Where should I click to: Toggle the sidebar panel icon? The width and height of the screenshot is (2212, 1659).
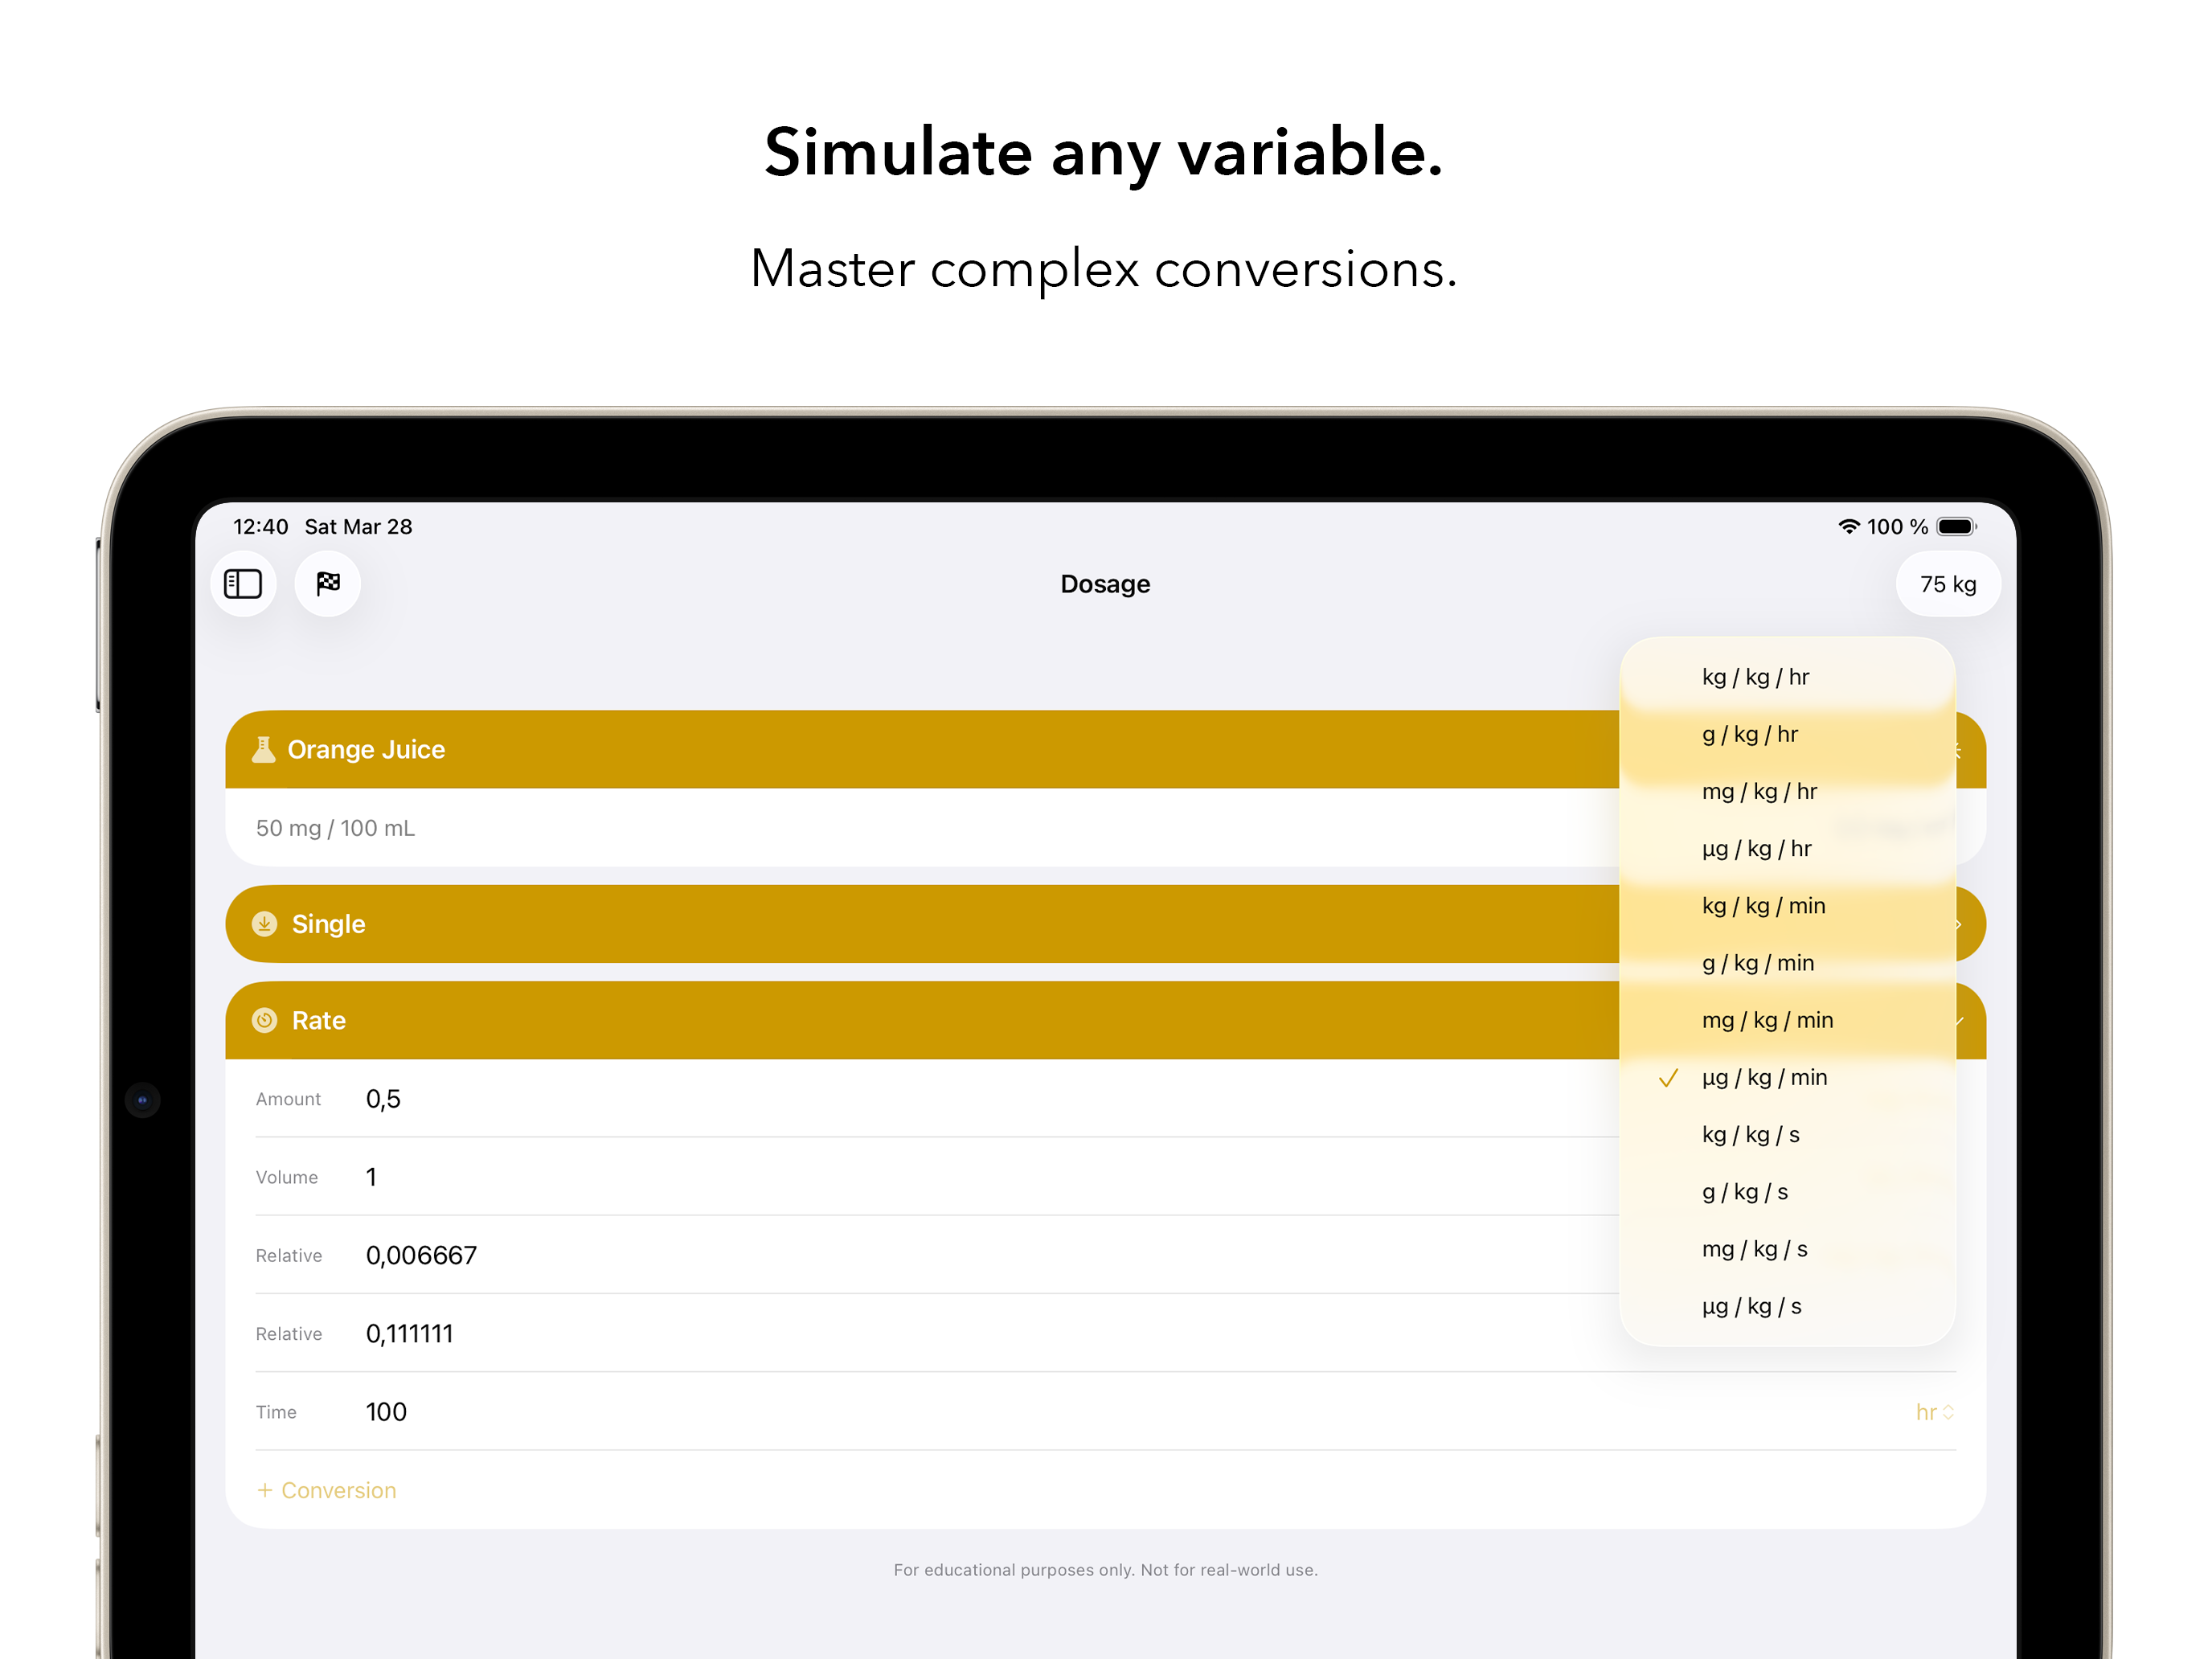click(243, 584)
